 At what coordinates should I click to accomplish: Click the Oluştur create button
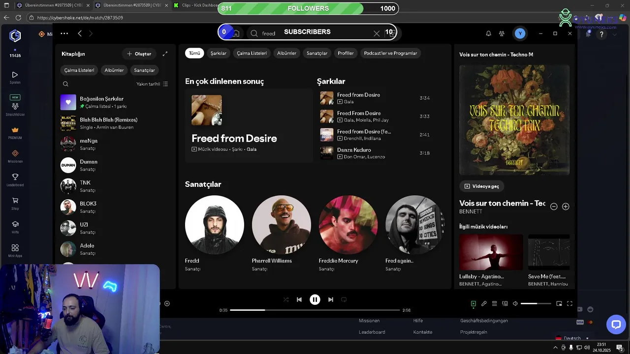(x=139, y=54)
